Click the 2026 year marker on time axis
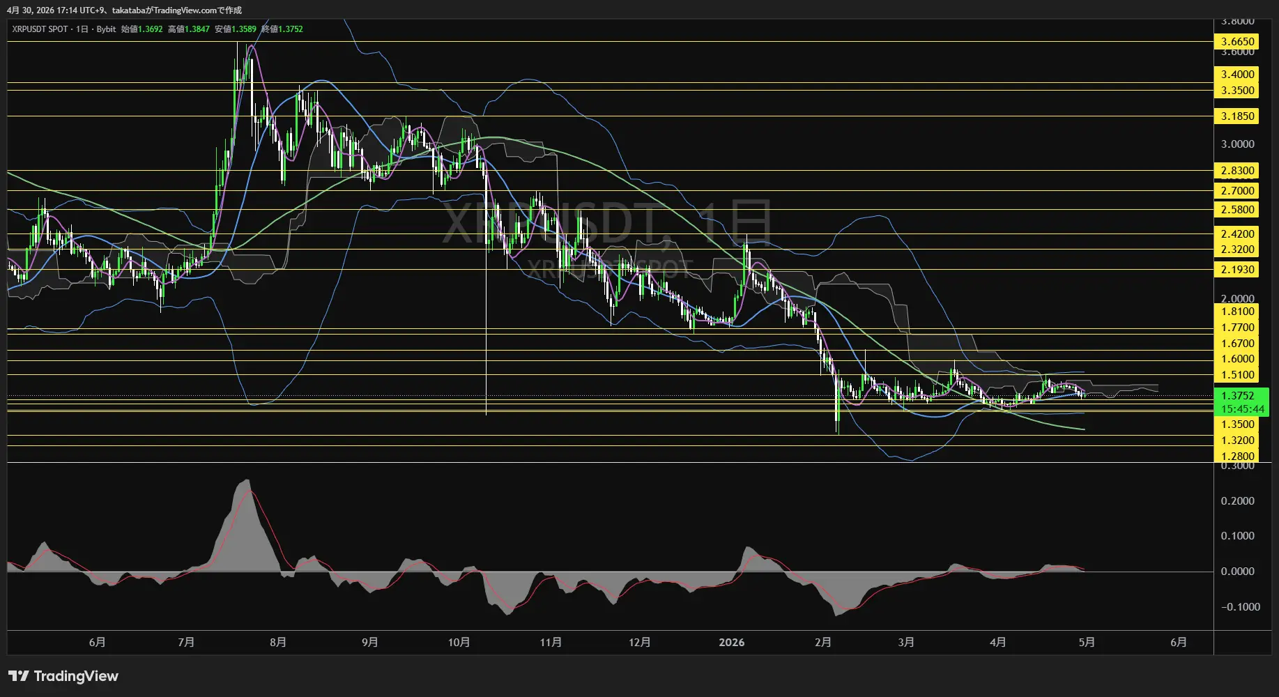Screen dimensions: 1279x697 tap(731, 643)
